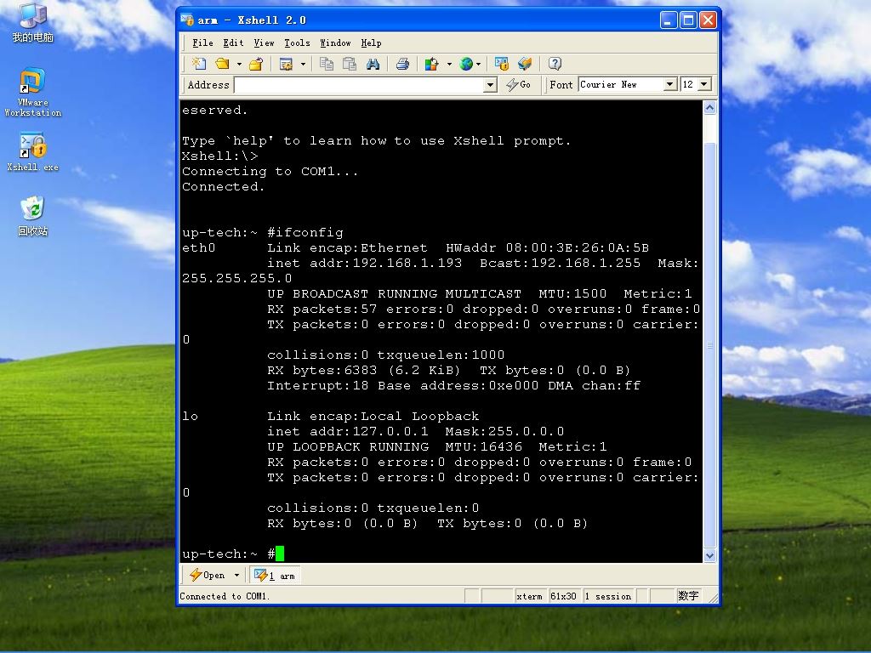
Task: Click the 'arm - Xshell 2.0' title text
Action: tap(252, 20)
